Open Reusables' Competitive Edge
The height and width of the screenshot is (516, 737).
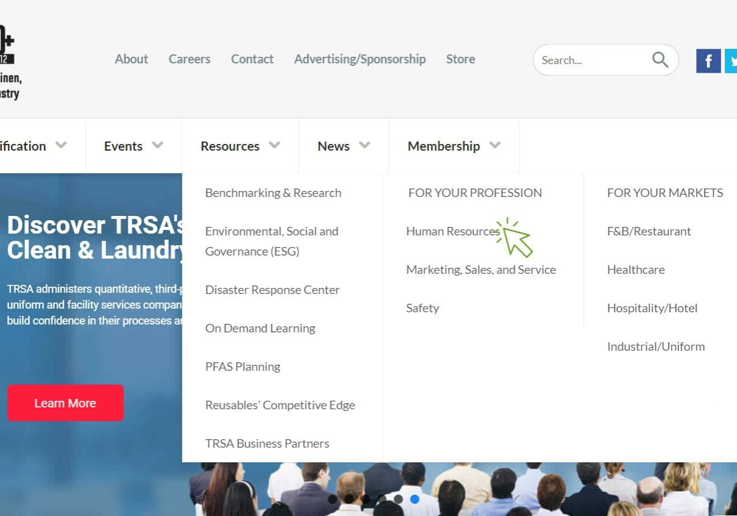coord(280,405)
